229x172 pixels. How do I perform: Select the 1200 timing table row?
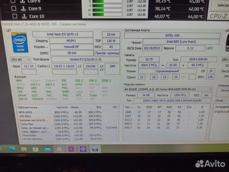tap(165, 112)
